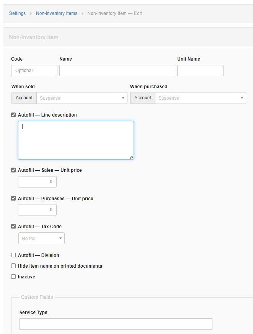The width and height of the screenshot is (253, 334).
Task: Select the Purchases unit price field
Action: [x=37, y=210]
